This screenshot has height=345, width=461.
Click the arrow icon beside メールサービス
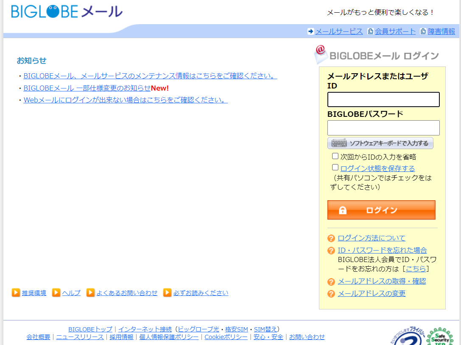(x=311, y=31)
